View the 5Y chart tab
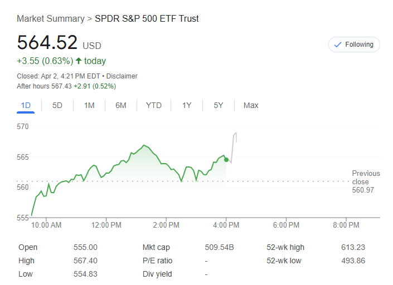Viewport: 393px width, 285px height. (x=219, y=105)
